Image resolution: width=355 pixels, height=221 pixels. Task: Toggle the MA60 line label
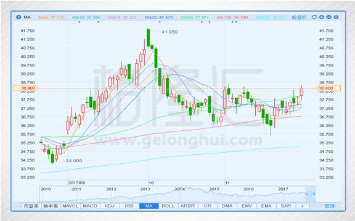click(x=195, y=17)
